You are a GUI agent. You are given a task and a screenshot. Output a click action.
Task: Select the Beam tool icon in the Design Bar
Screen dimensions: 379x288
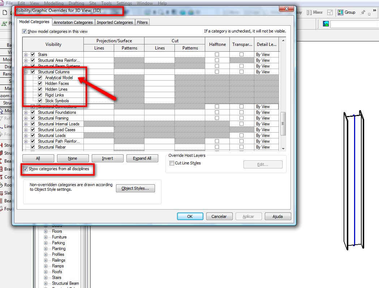tap(1, 161)
